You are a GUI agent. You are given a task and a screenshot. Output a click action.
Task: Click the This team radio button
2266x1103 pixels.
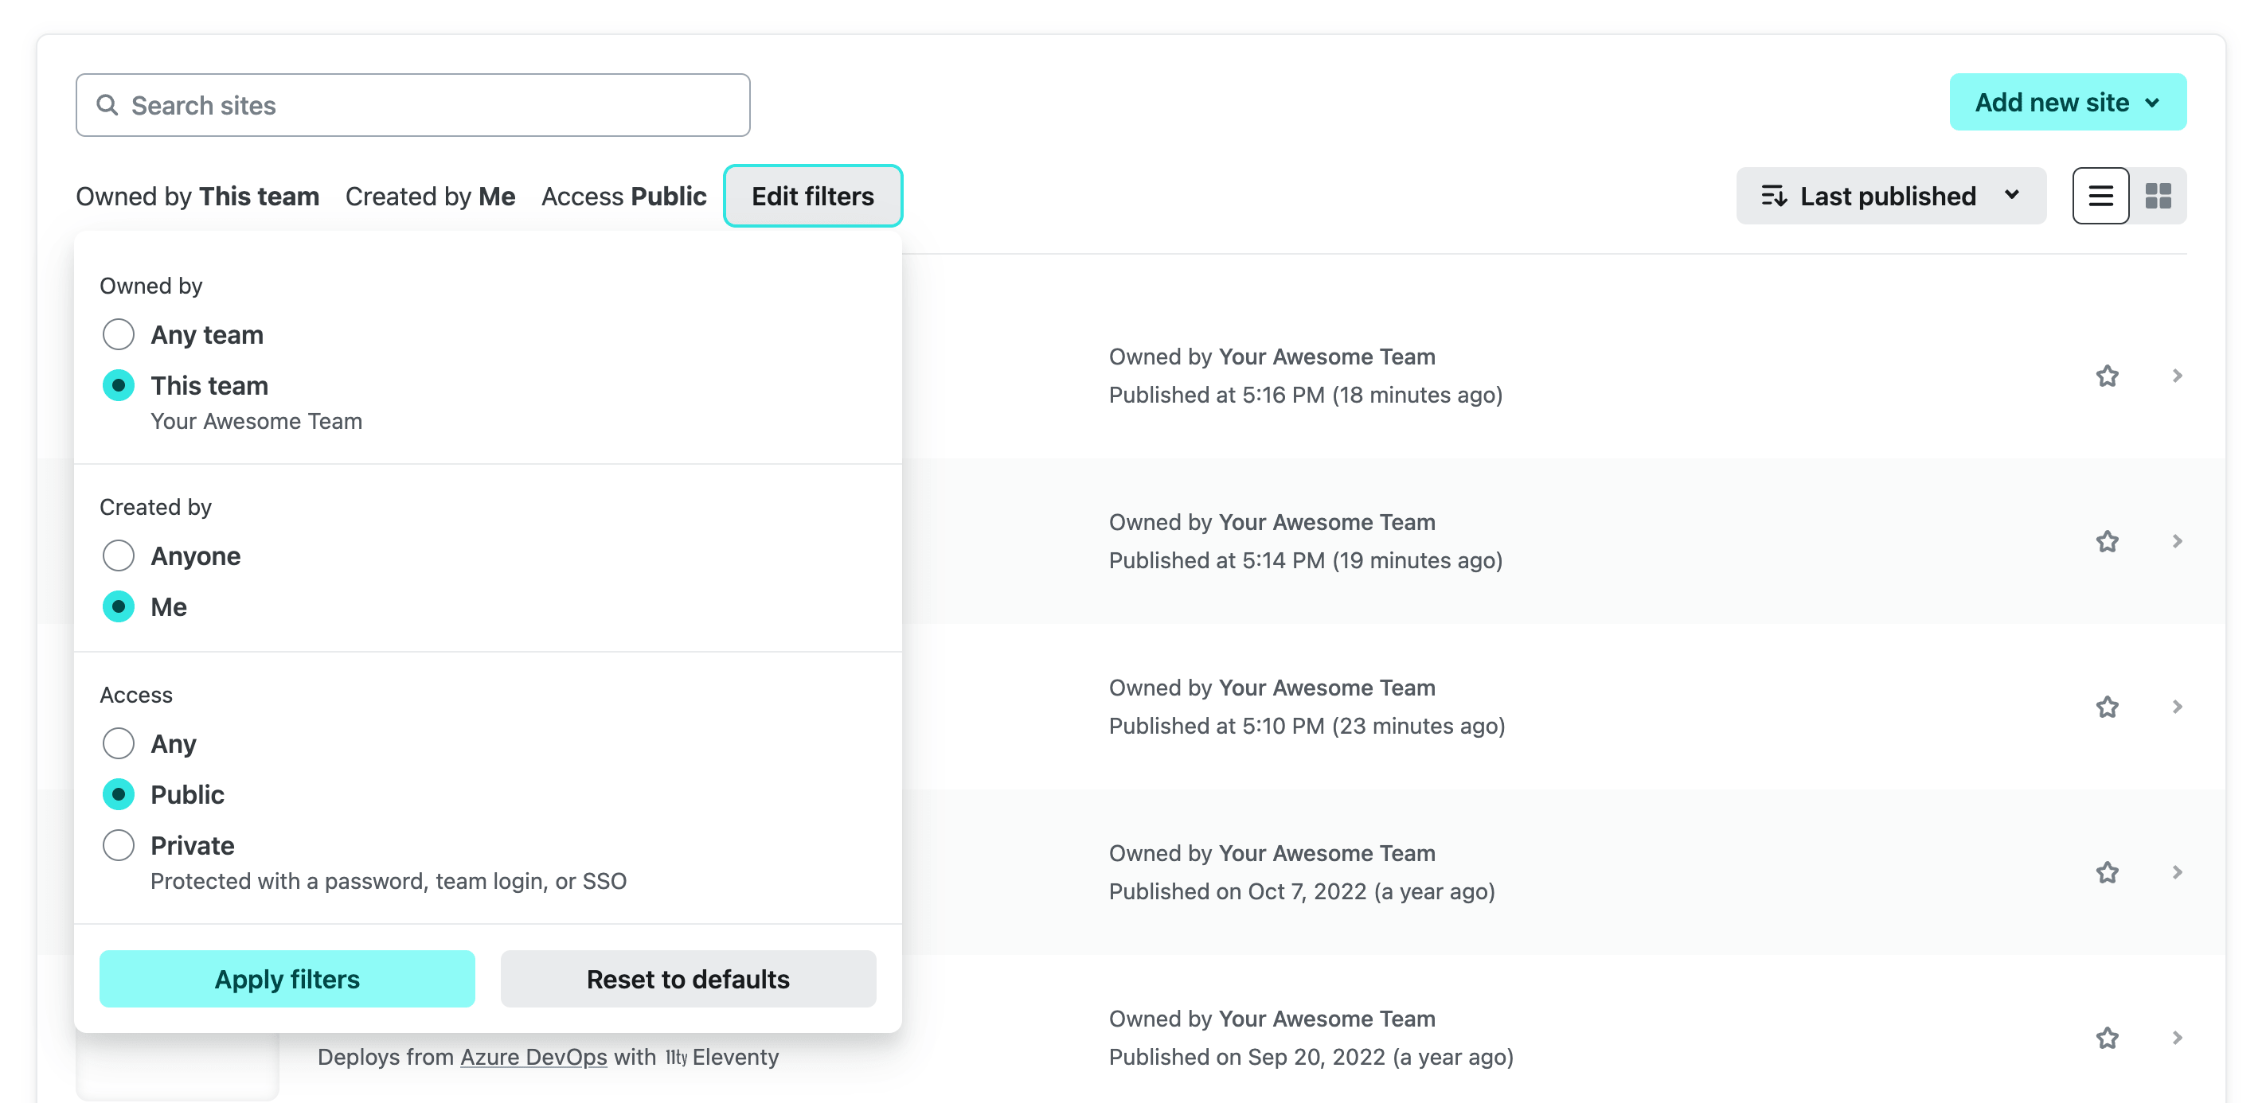119,384
